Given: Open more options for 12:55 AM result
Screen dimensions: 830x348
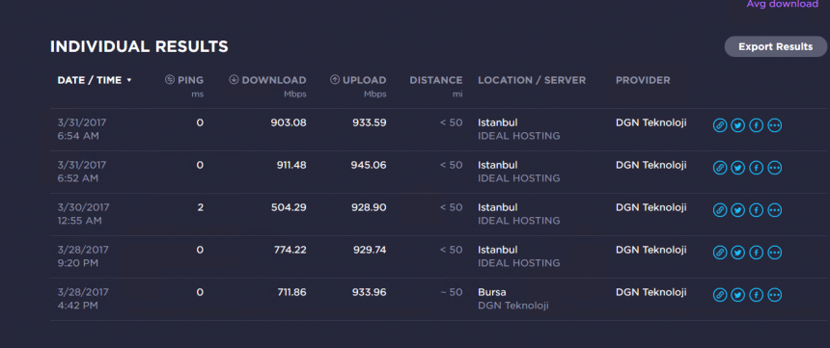Looking at the screenshot, I should point(775,210).
